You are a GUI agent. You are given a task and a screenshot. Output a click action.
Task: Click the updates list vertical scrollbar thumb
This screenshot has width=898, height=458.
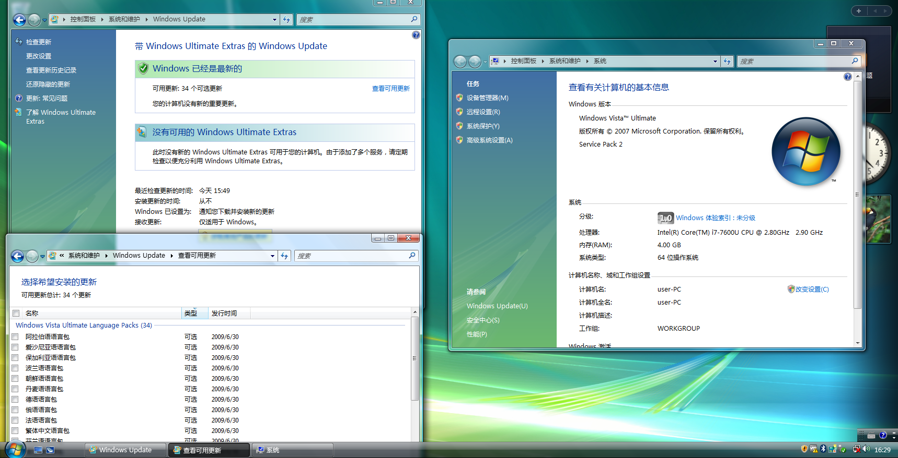tap(415, 358)
